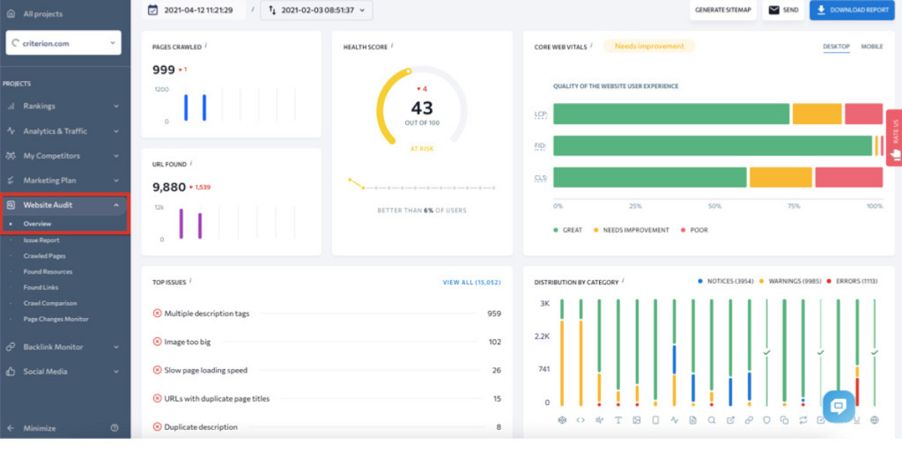Open Page Changes Monitor in the sidebar
902x472 pixels.
(56, 319)
